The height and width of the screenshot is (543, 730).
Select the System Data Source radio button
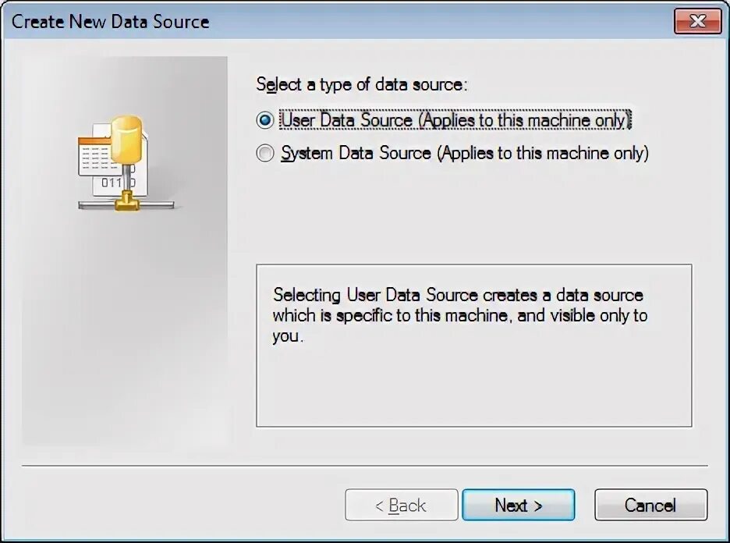pyautogui.click(x=266, y=154)
